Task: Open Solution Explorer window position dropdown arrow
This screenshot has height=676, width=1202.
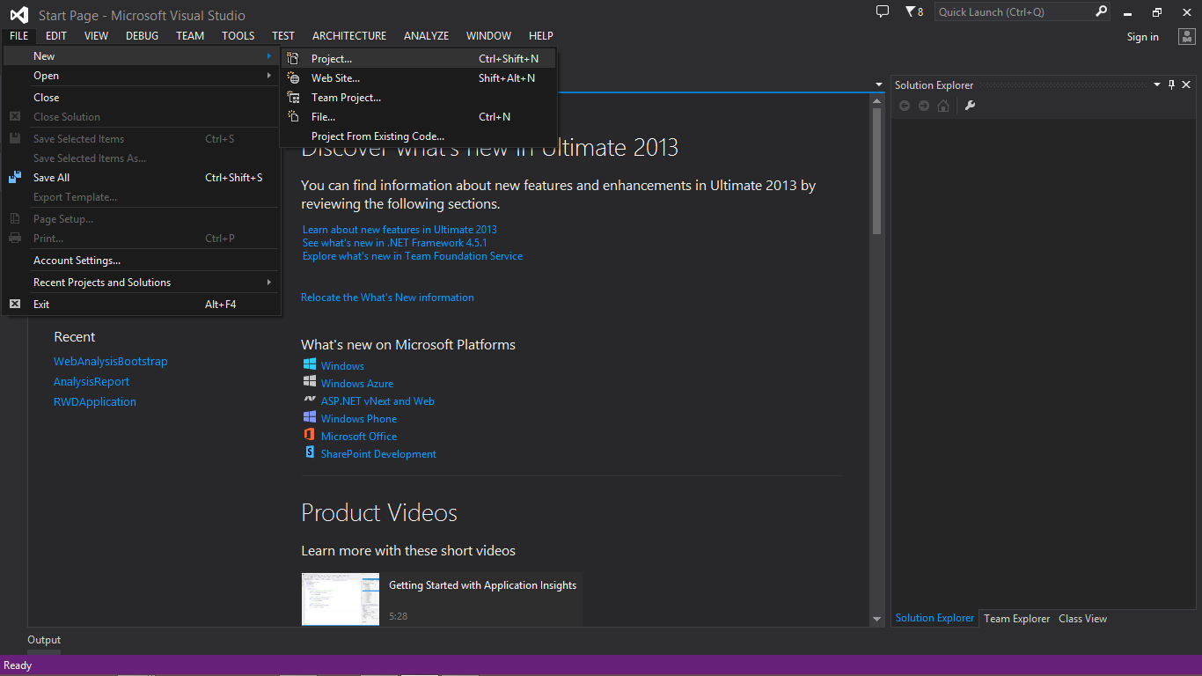Action: 1157,84
